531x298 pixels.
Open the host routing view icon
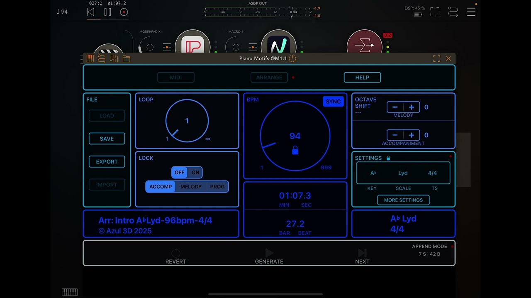coord(453,12)
